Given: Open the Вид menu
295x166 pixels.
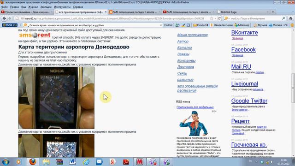Looking at the screenshot, I should (x=24, y=7).
